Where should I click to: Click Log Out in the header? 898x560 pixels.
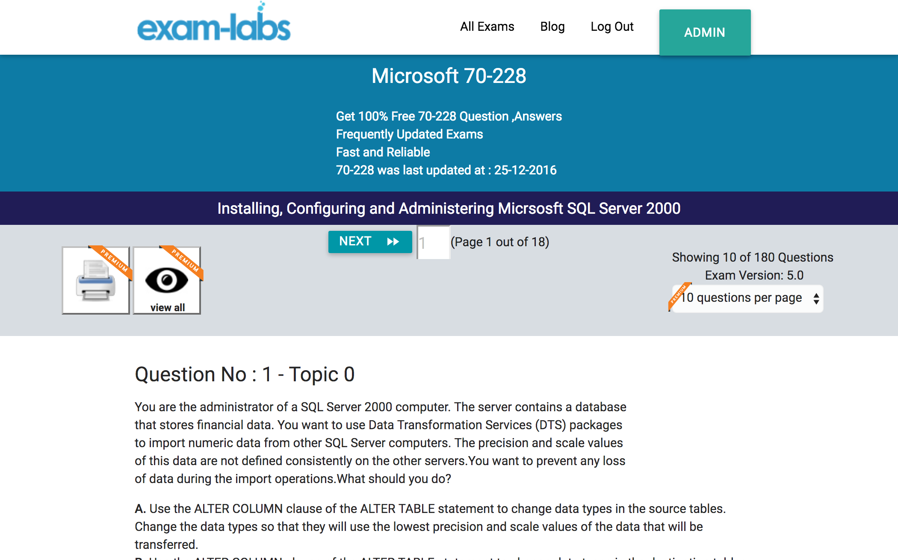point(612,27)
